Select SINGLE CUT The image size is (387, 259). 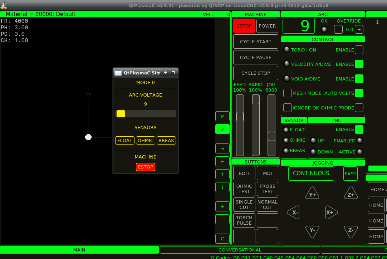coord(244,205)
